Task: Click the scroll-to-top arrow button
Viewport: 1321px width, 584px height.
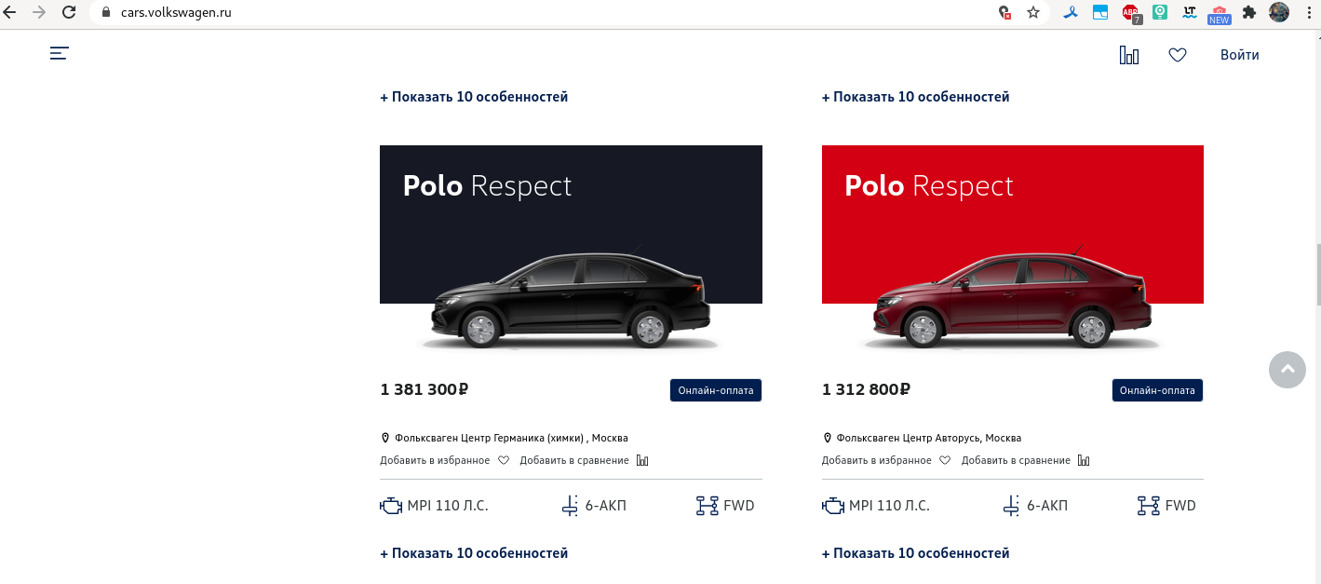Action: pyautogui.click(x=1287, y=370)
